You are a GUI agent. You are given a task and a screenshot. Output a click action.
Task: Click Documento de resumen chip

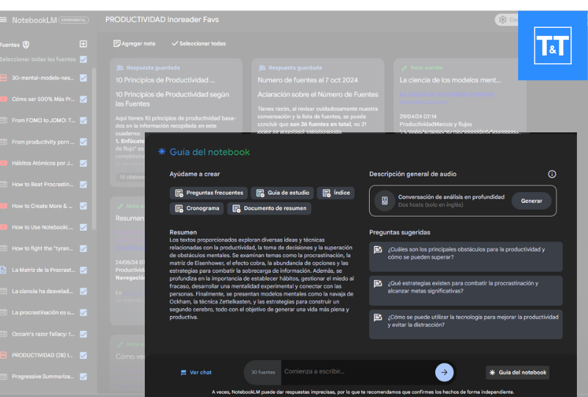click(269, 208)
